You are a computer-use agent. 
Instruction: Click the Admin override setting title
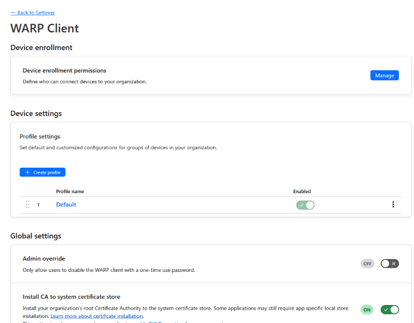(x=44, y=259)
